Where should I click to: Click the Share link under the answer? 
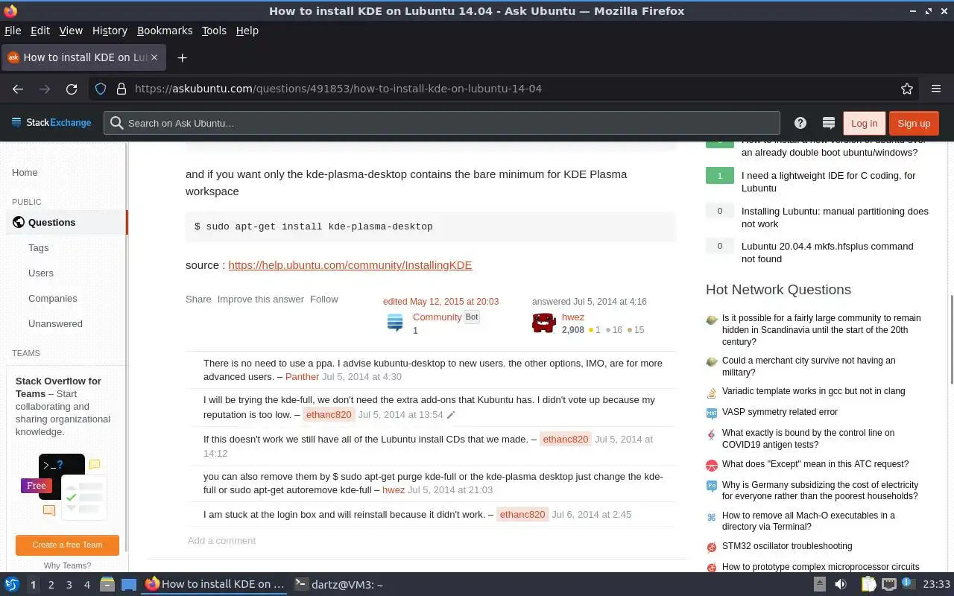point(198,299)
